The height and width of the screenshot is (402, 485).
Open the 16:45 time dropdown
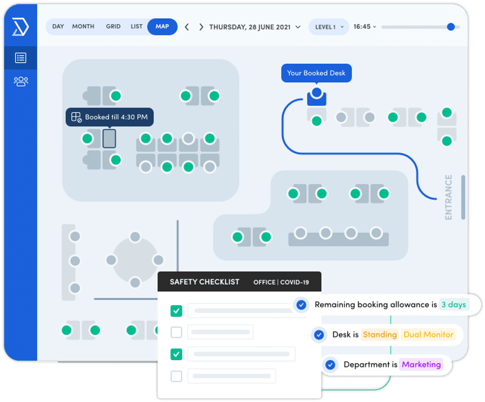(x=365, y=27)
